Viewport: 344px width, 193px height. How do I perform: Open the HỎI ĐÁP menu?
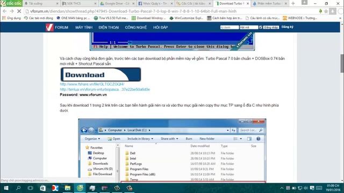coord(160,27)
